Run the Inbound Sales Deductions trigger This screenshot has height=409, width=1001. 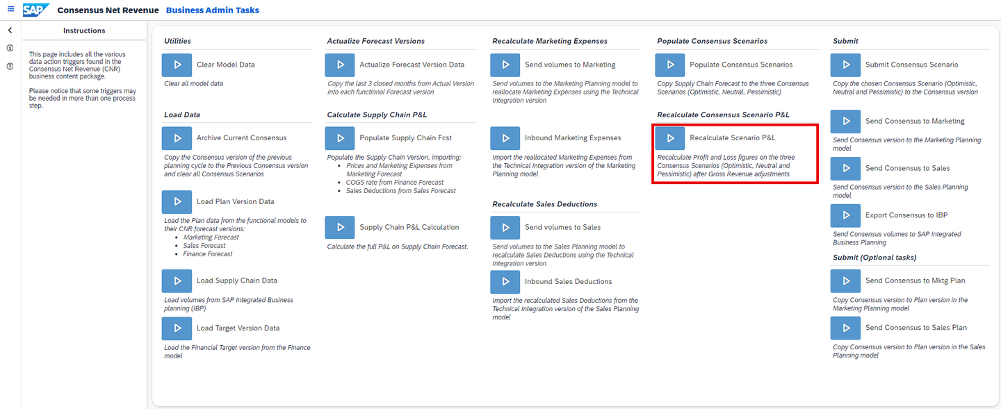click(505, 282)
